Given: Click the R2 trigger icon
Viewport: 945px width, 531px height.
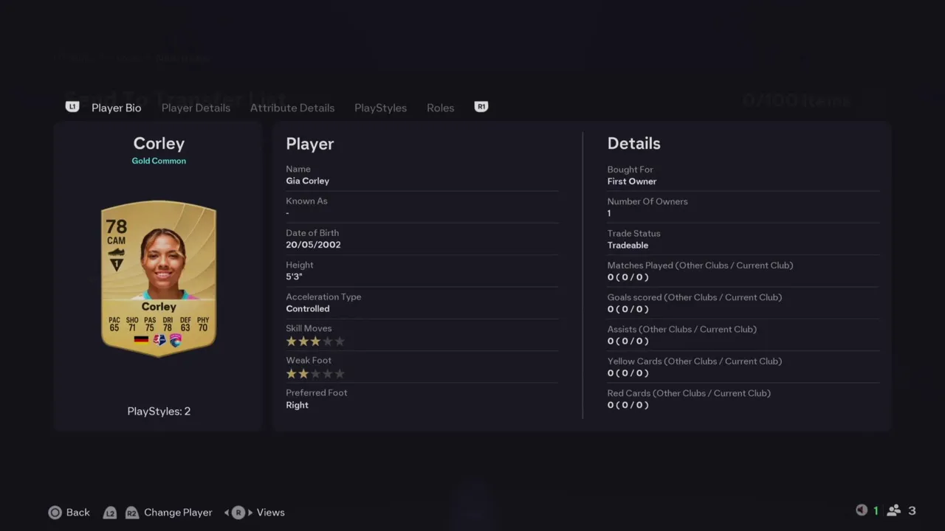Looking at the screenshot, I should click(131, 513).
